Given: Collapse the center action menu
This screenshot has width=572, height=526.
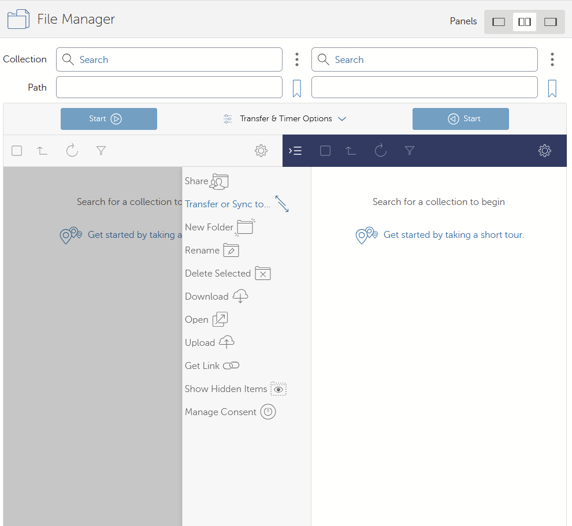Looking at the screenshot, I should click(x=295, y=151).
